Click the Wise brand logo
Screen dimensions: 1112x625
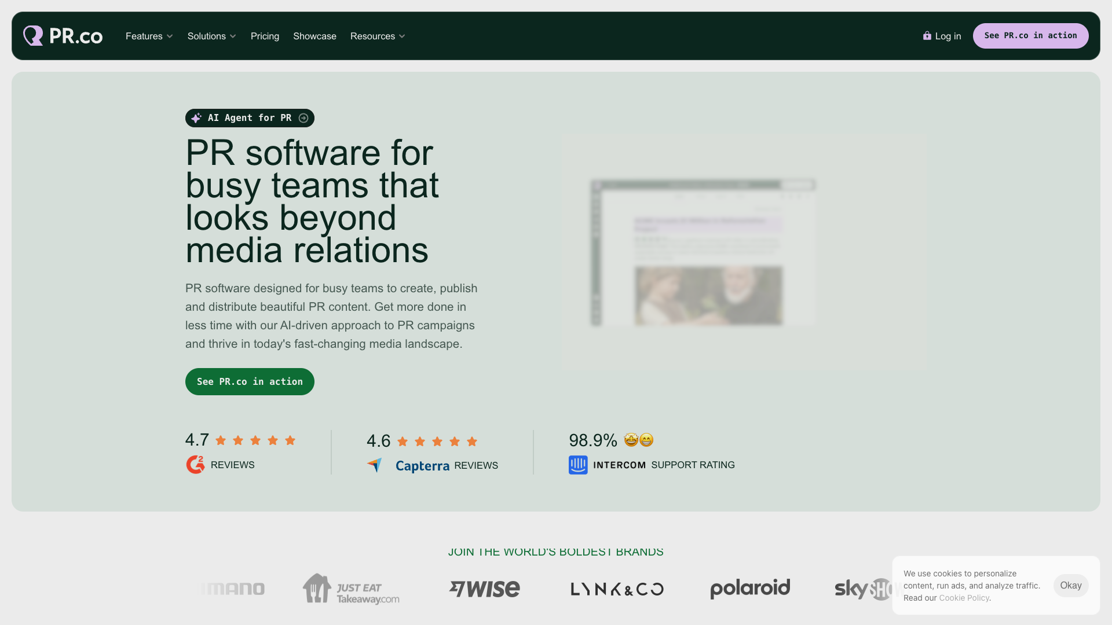point(485,589)
